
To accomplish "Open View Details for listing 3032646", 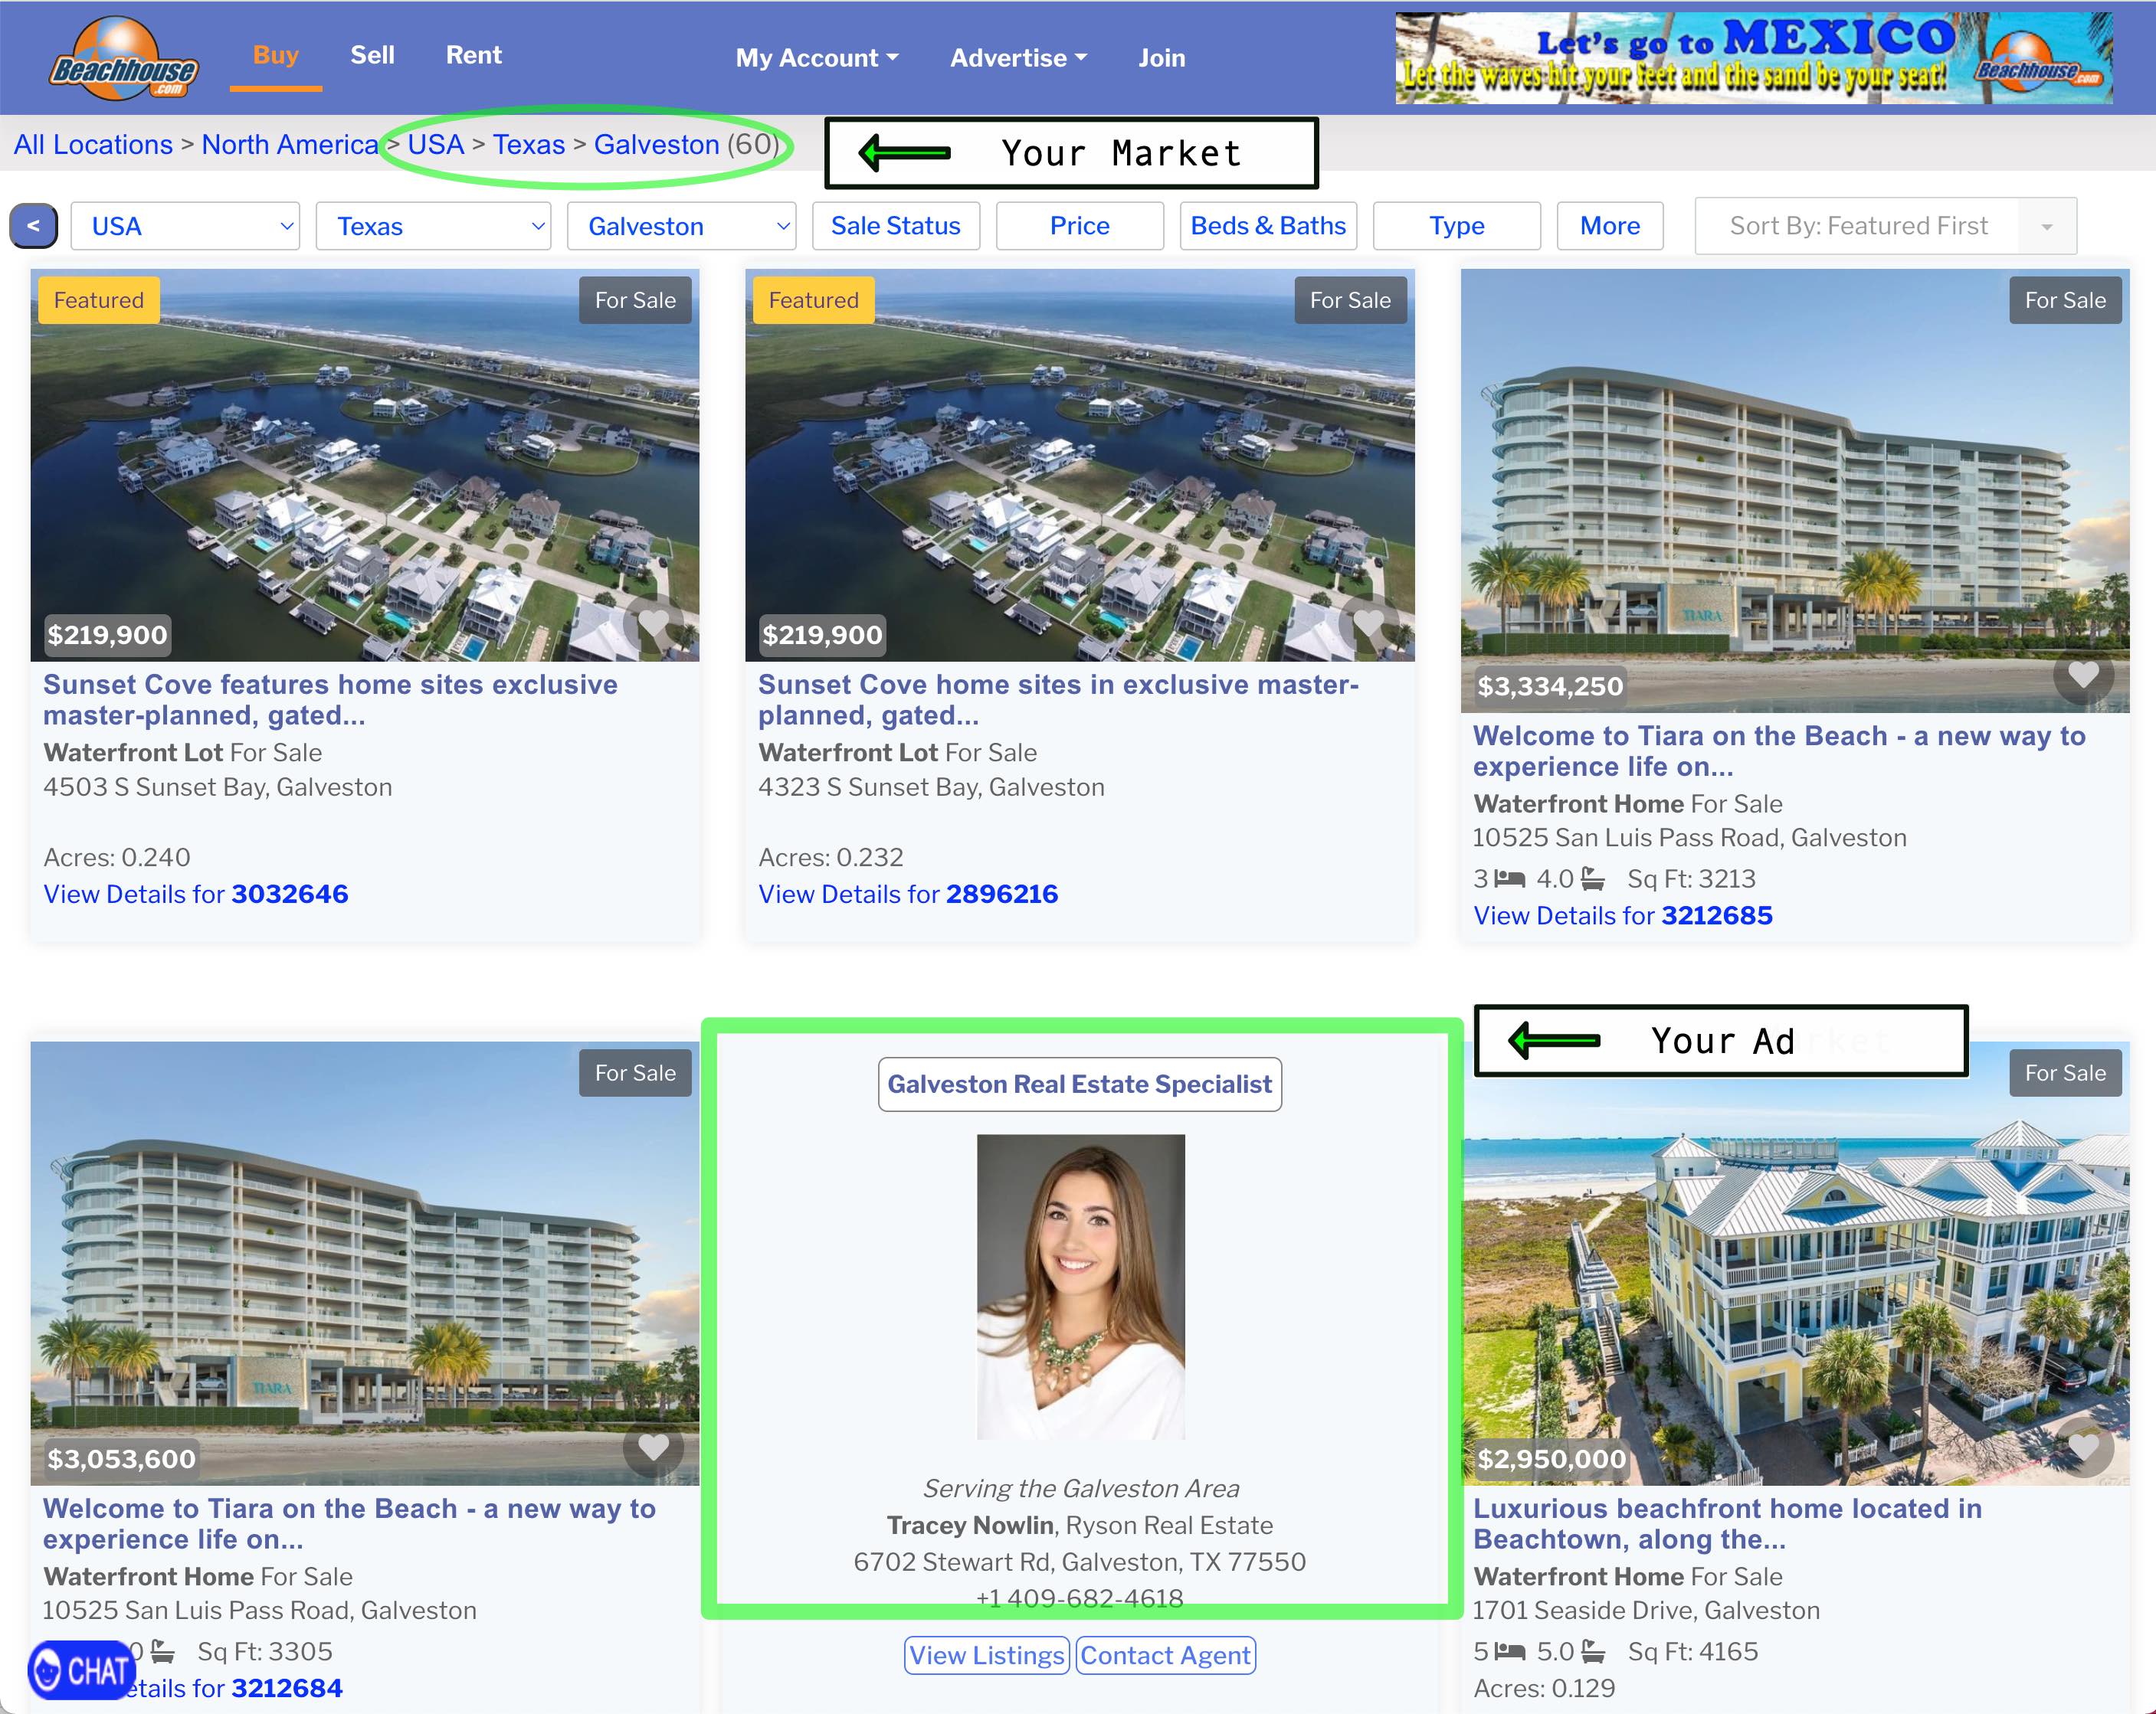I will [x=195, y=894].
